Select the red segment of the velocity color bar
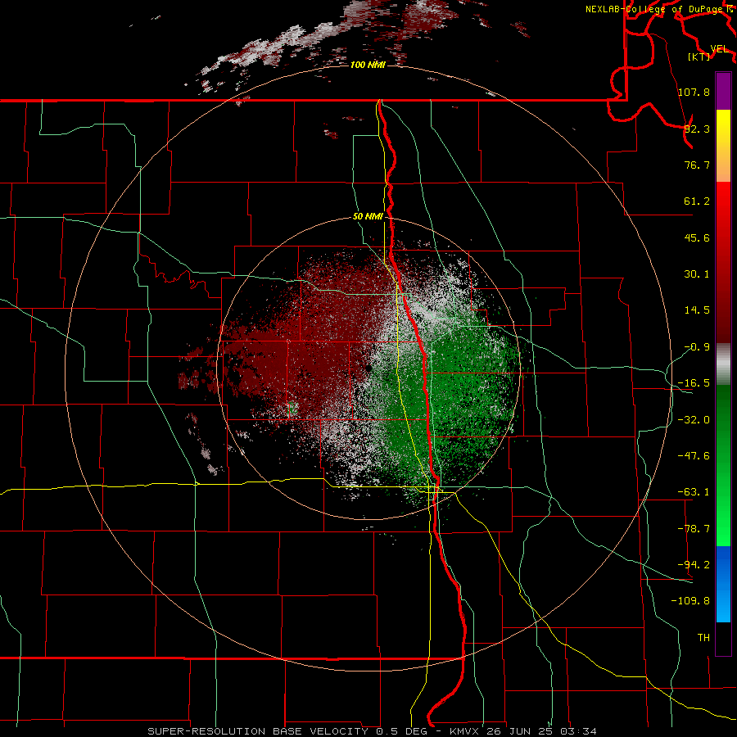 [723, 263]
